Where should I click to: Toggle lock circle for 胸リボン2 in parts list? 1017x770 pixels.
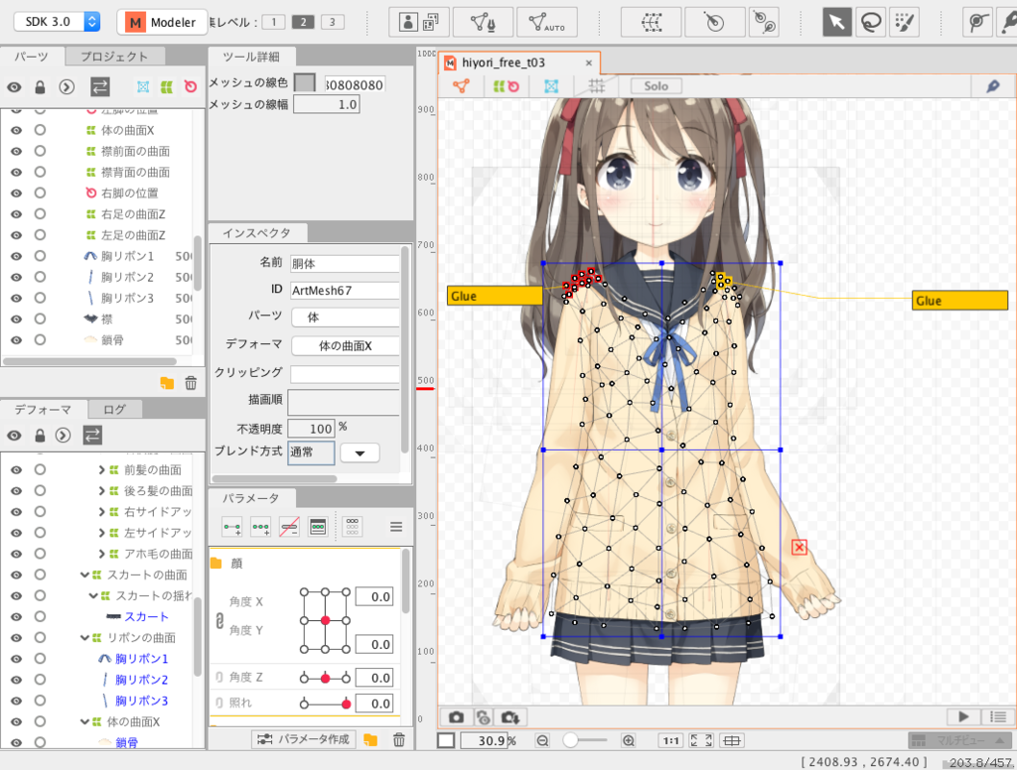[40, 277]
